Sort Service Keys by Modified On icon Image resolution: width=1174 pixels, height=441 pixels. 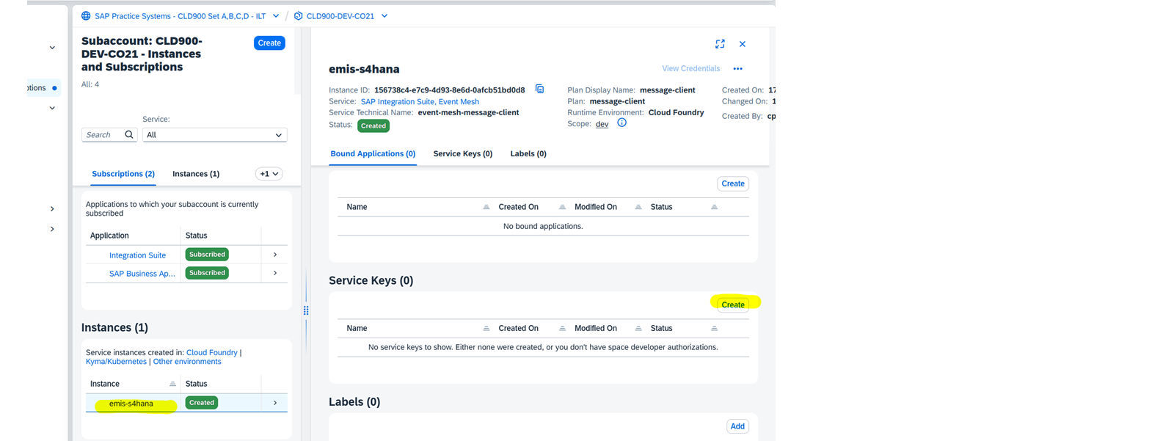[638, 328]
